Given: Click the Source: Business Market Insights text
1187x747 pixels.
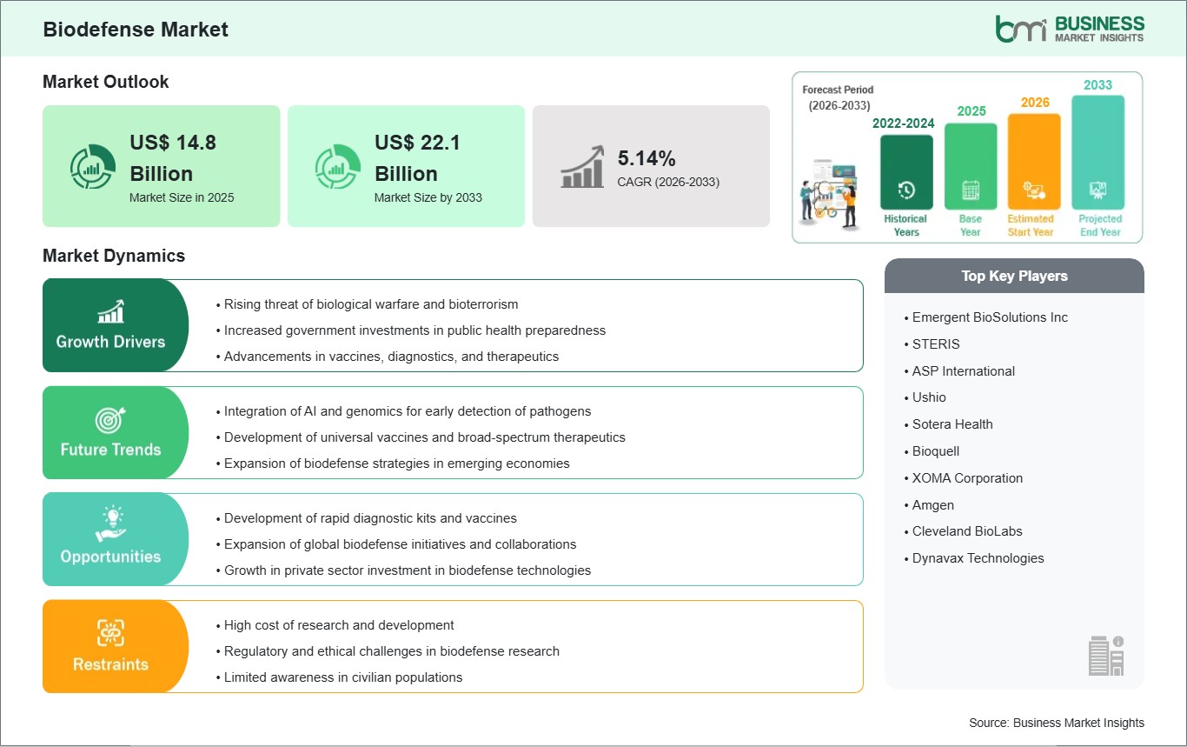Looking at the screenshot, I should 1057,723.
